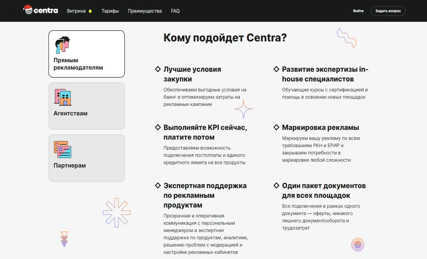Click the diamond bullet beside Маркировка рекламы

click(277, 127)
